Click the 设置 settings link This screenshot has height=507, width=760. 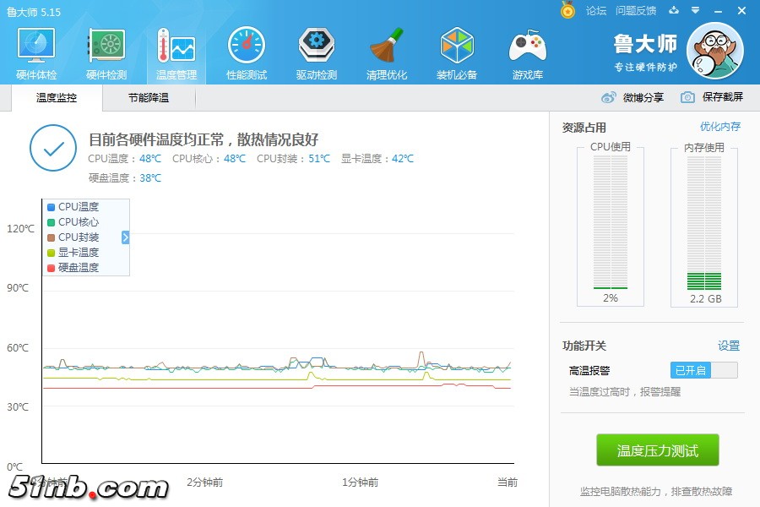click(x=728, y=346)
